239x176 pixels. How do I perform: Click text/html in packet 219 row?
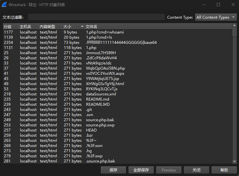48,94
